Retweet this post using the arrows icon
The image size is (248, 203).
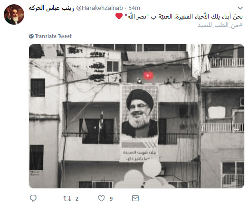coord(67,198)
